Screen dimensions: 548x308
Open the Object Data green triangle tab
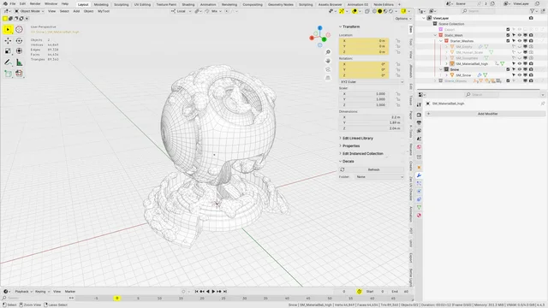click(x=419, y=207)
